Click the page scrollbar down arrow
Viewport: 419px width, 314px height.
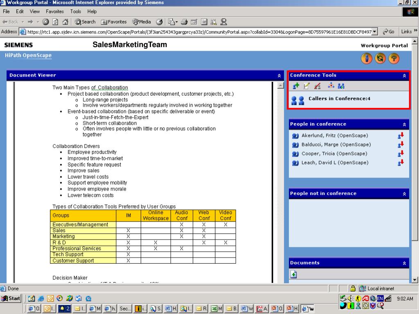(415, 280)
